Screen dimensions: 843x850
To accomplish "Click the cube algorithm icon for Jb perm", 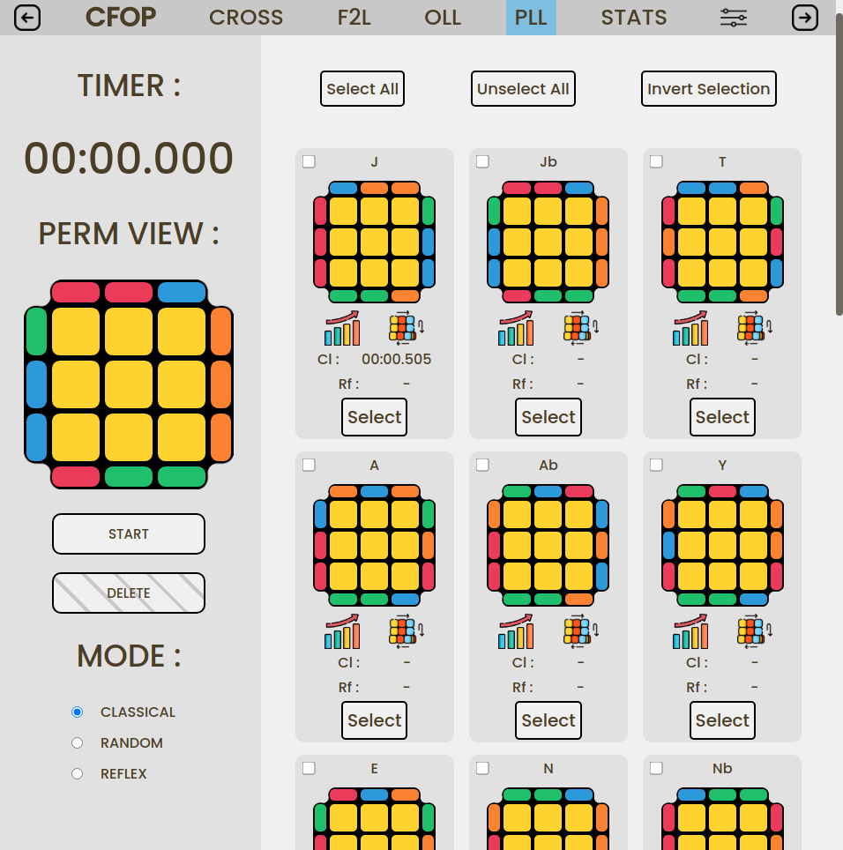I will (x=580, y=328).
